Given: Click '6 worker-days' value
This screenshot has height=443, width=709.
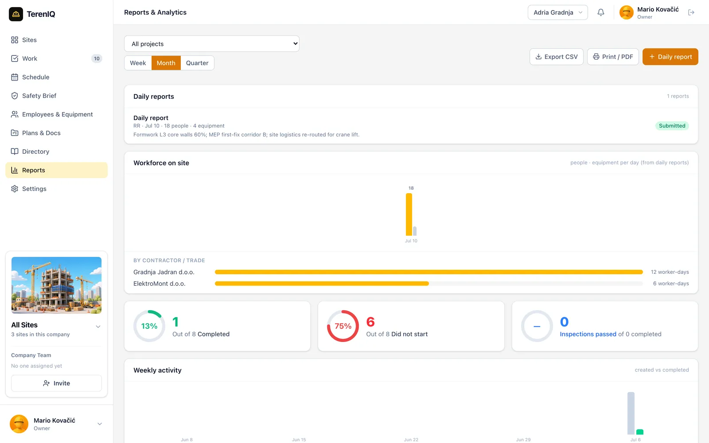Looking at the screenshot, I should click(671, 284).
